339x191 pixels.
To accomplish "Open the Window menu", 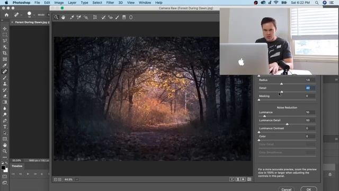I will (x=145, y=3).
